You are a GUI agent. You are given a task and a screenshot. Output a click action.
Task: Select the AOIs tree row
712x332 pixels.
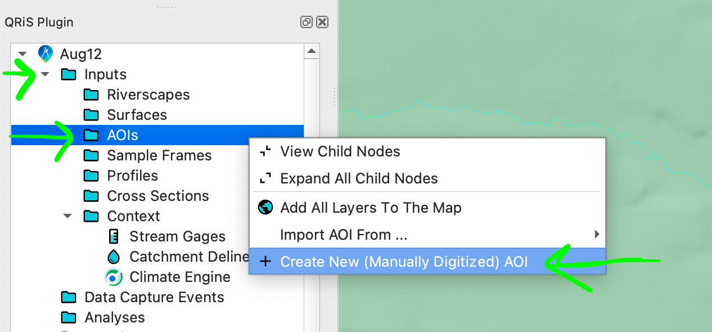(x=157, y=135)
